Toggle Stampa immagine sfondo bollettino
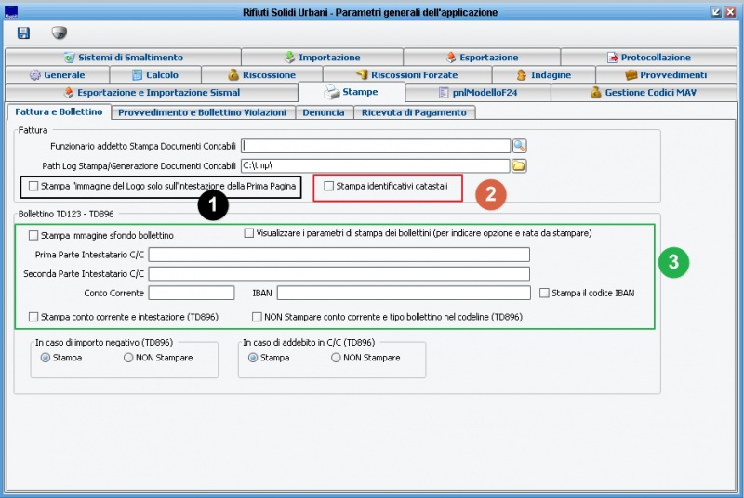The width and height of the screenshot is (744, 498). tap(34, 235)
